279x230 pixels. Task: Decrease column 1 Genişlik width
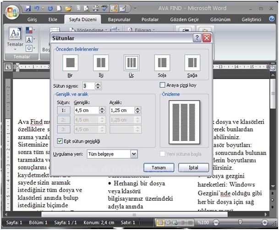(x=102, y=112)
